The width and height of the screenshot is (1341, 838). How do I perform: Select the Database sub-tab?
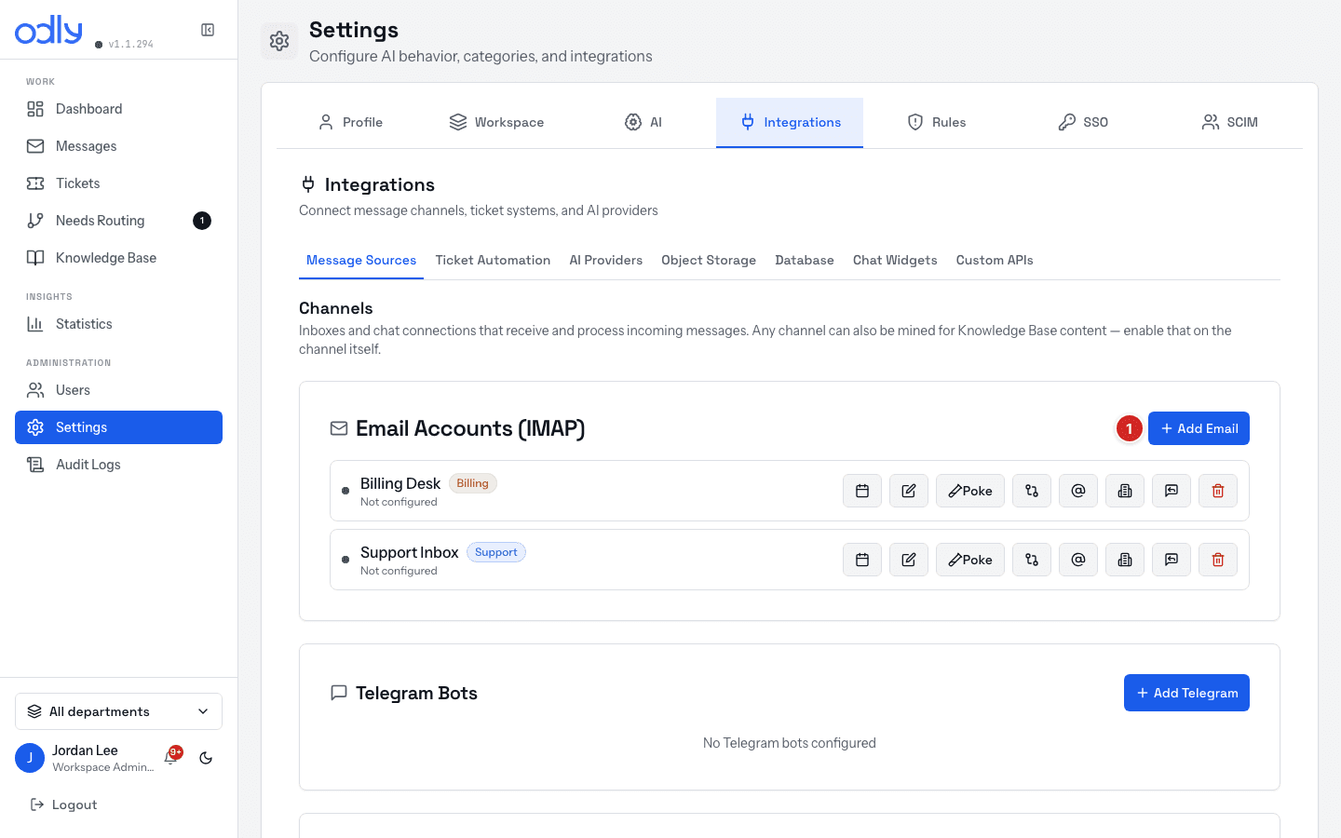coord(805,261)
